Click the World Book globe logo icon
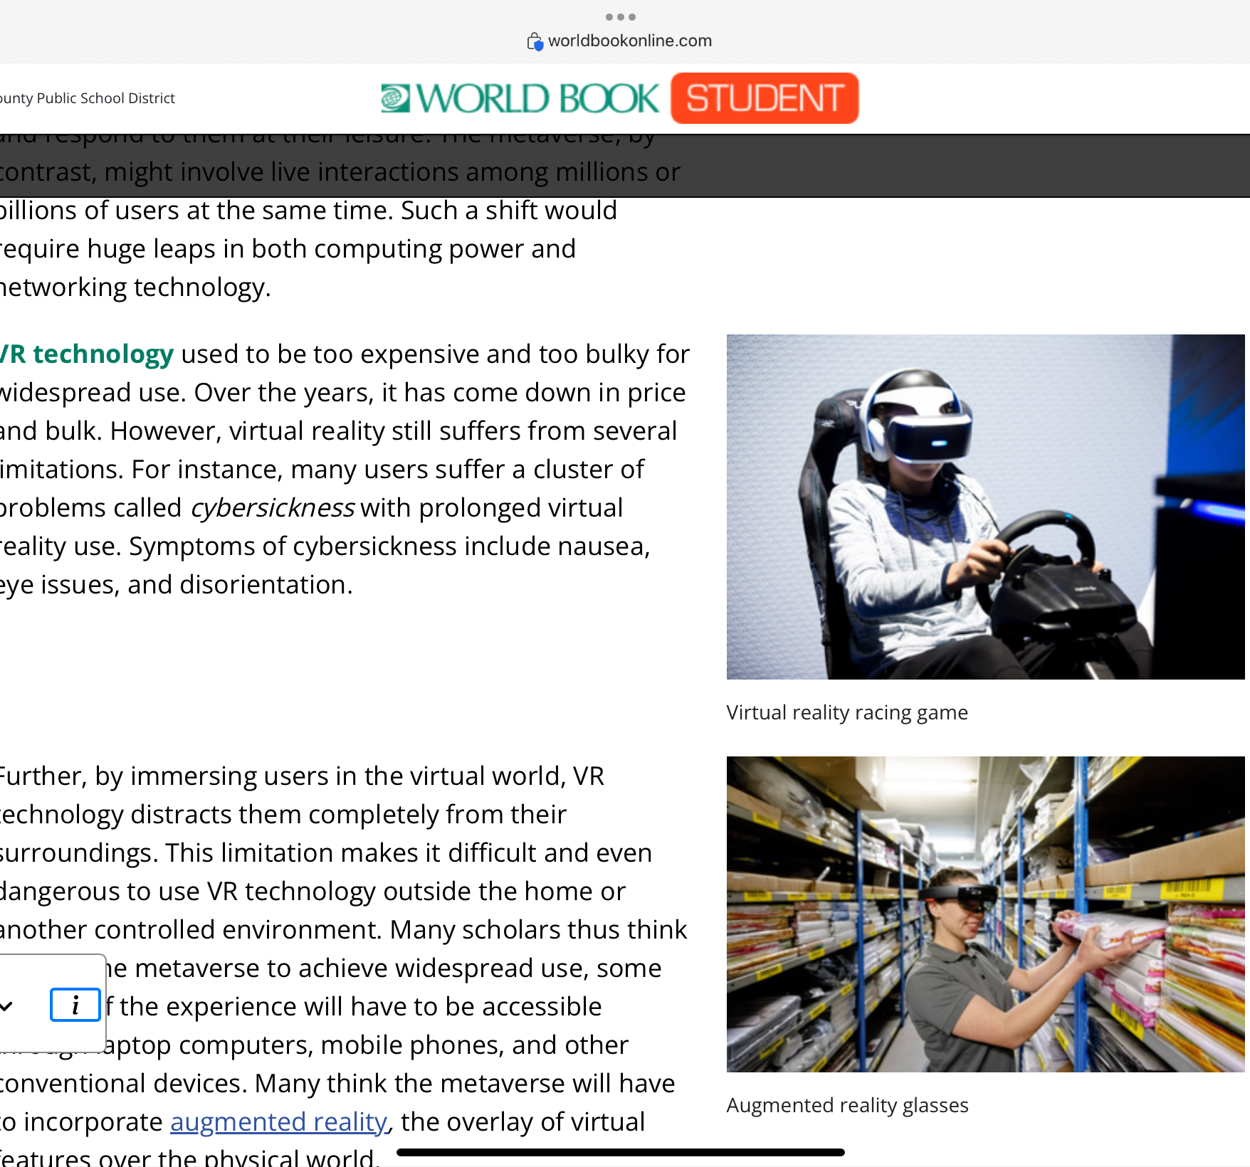 pos(395,98)
